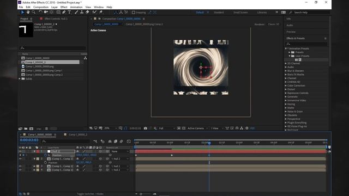
Task: Open resolution Full dropdown
Action: click(x=167, y=128)
